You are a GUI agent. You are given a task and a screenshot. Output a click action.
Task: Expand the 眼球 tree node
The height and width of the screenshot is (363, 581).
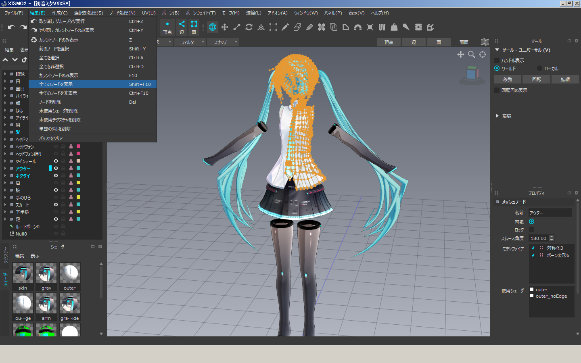tap(5, 74)
